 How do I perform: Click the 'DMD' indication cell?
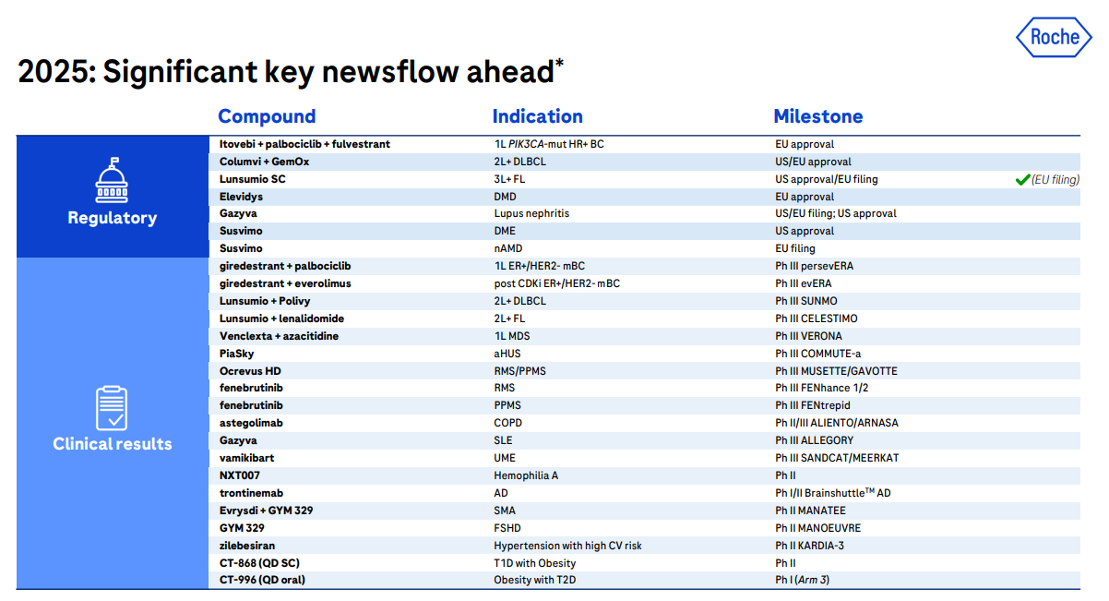tap(506, 197)
